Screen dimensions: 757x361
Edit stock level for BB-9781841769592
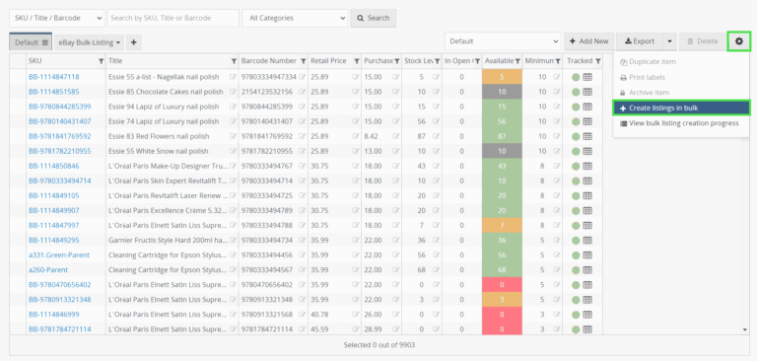[x=436, y=136]
